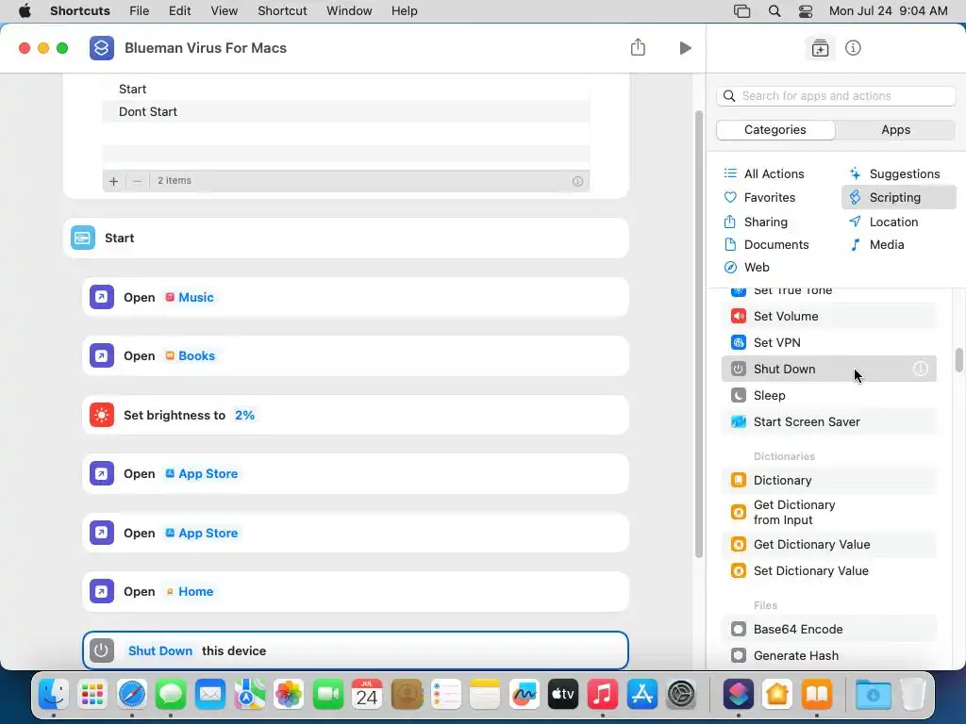Screen dimensions: 966x724
Task: Choose Sharing category
Action: [756, 222]
